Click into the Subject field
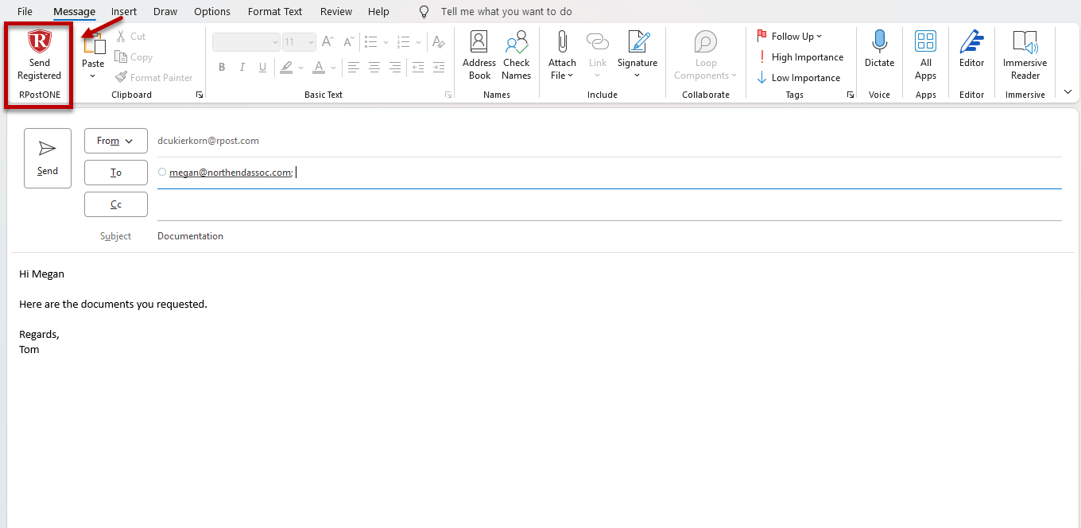Viewport: 1081px width, 528px height. (x=556, y=236)
